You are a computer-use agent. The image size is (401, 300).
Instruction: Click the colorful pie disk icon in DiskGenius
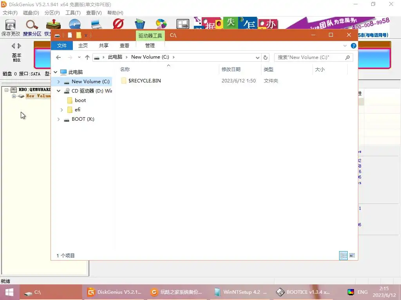click(161, 24)
